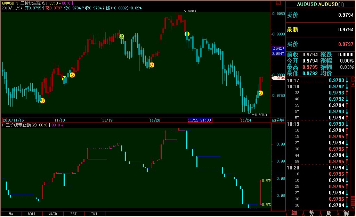
Task: Select the :32 tick row at 0.9793
Action: point(318,93)
